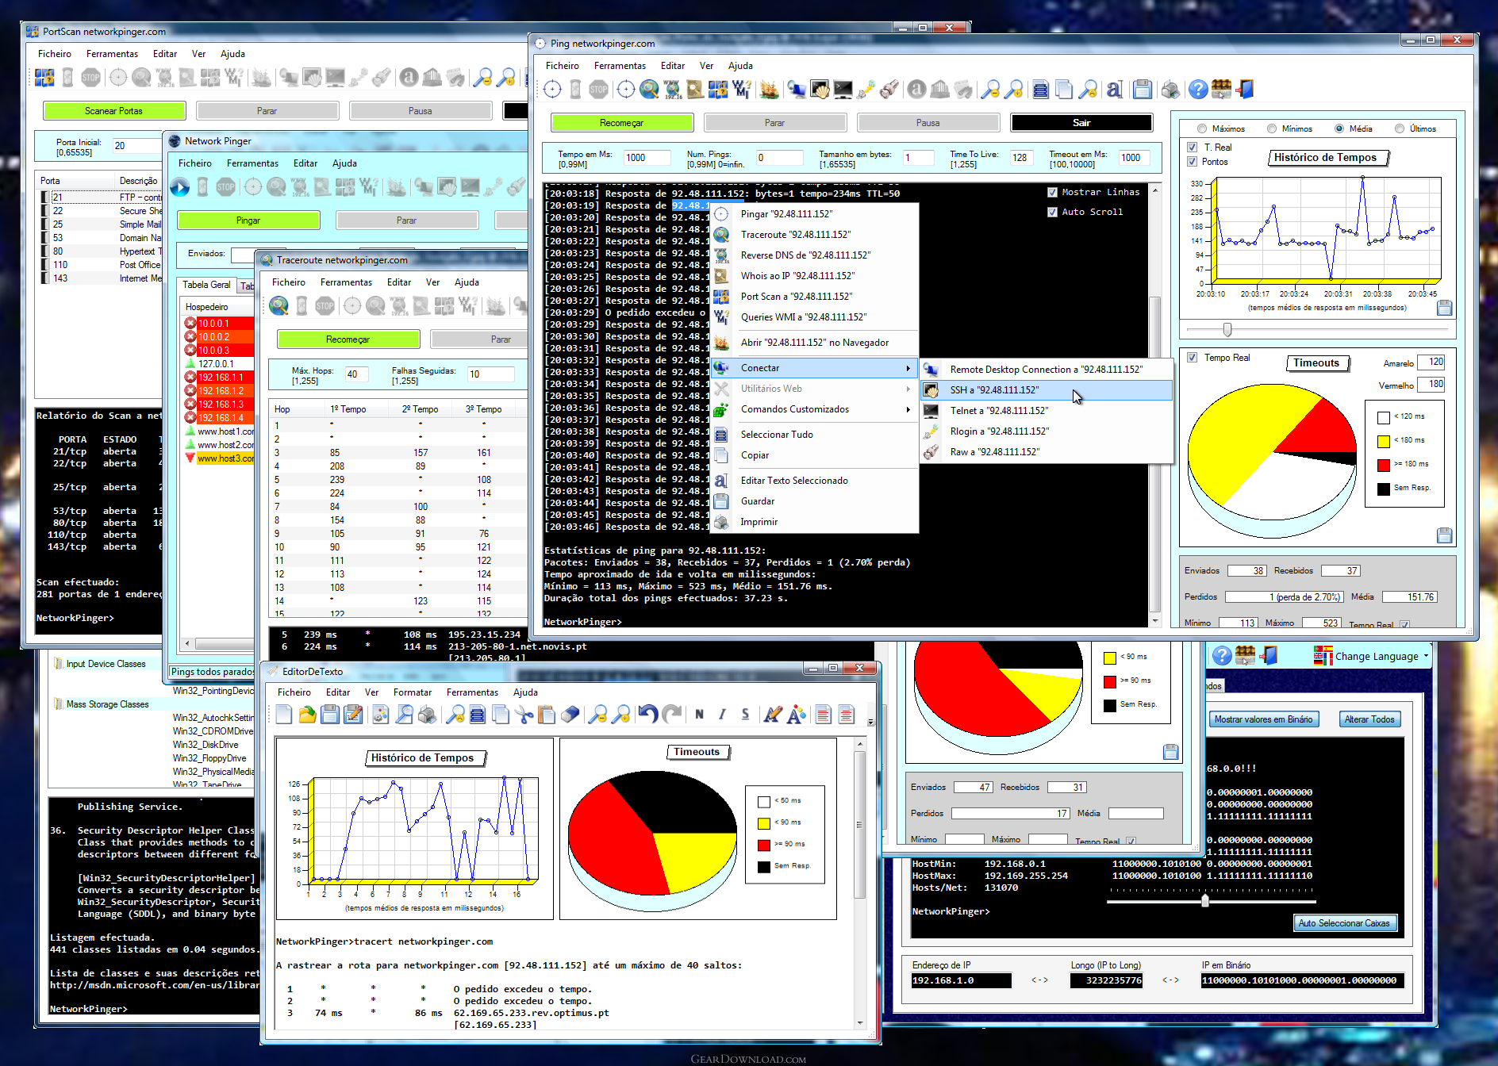Viewport: 1498px width, 1066px height.
Task: Save the Histórico de Tempos chart via disk icon
Action: (1444, 308)
